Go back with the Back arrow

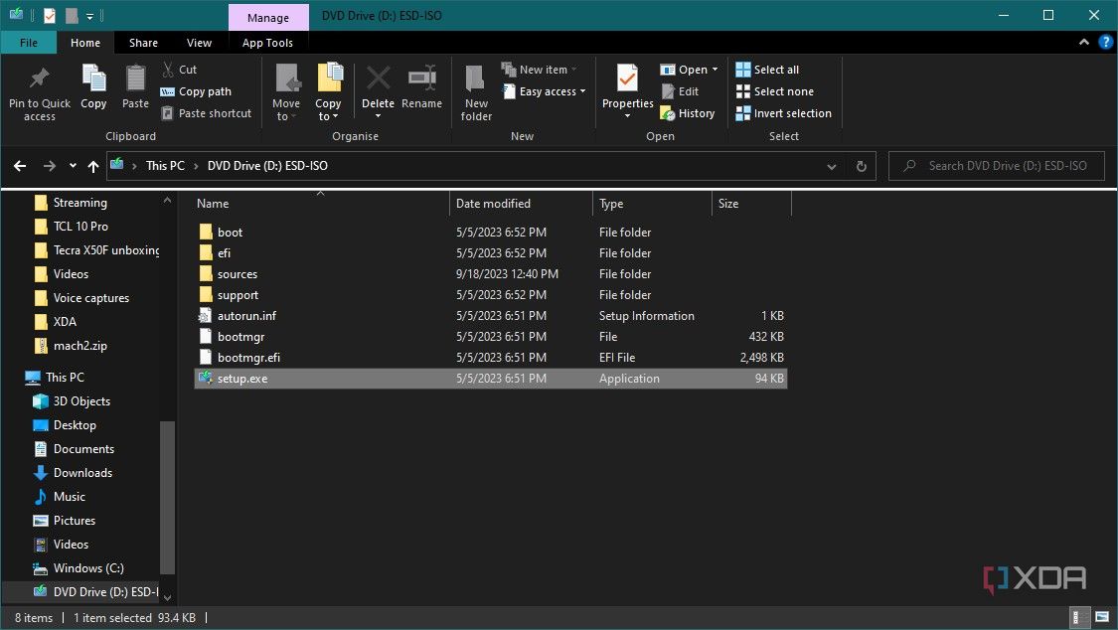[x=20, y=166]
